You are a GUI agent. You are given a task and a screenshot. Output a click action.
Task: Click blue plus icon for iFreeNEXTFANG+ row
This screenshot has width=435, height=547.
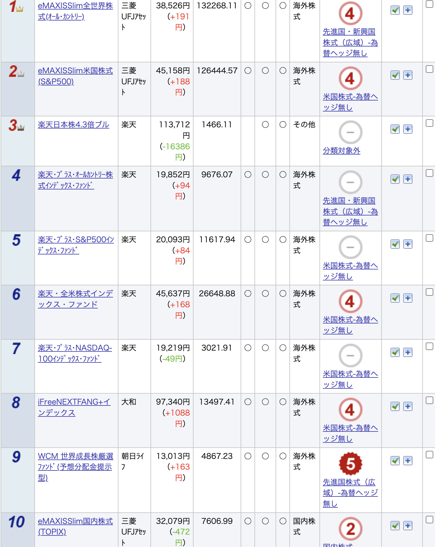point(408,406)
